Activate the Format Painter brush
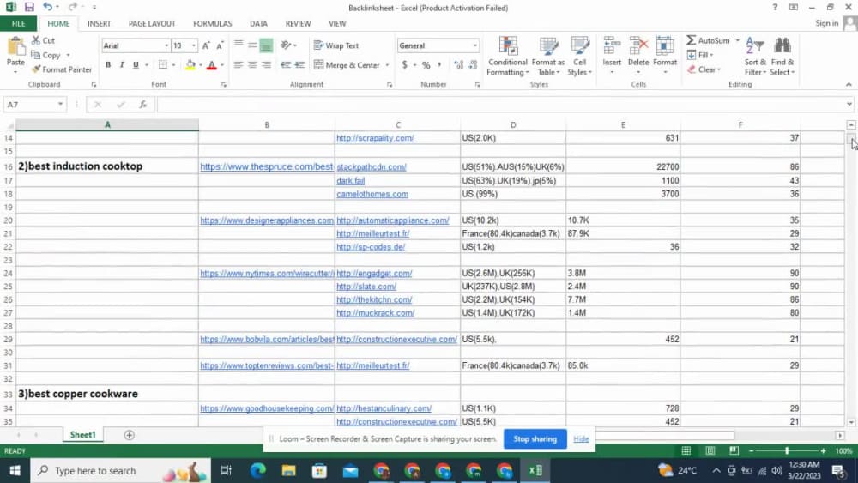The width and height of the screenshot is (858, 483). pos(61,69)
